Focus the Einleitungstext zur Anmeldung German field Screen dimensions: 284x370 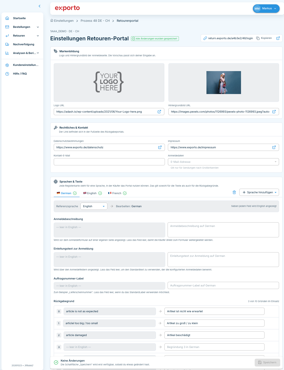(223, 259)
